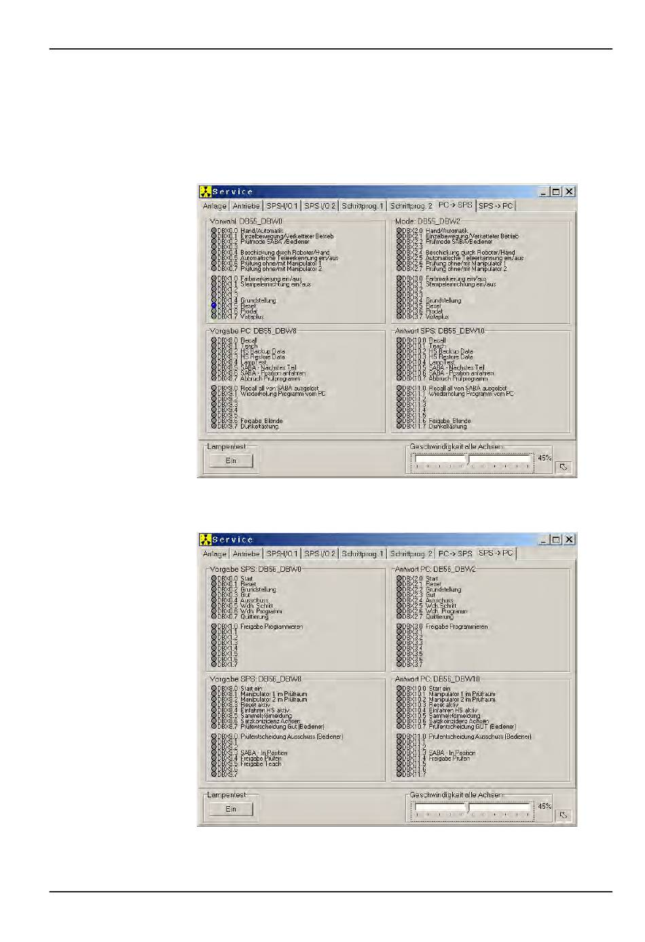Click DBX1.4 Grundstellung indicator in Vorwahl

pyautogui.click(x=214, y=301)
